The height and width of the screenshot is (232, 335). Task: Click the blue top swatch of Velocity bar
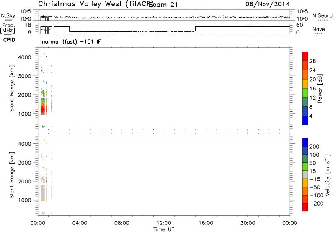pyautogui.click(x=305, y=142)
